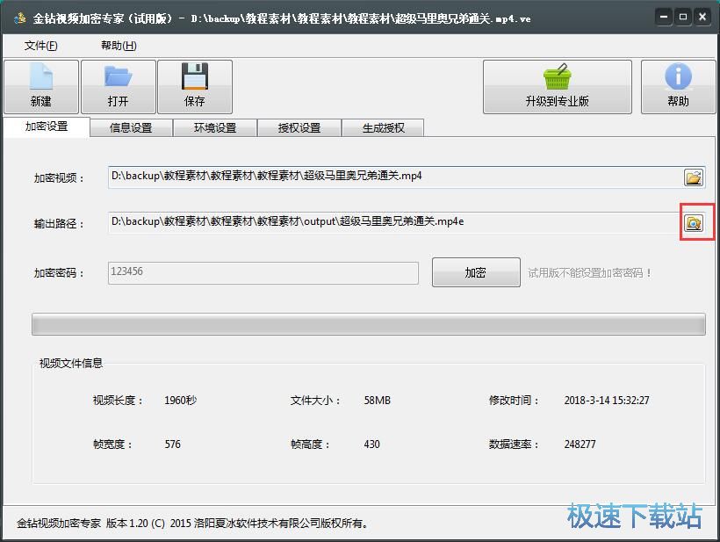Click the 帧高度 label
Viewport: 720px width, 542px height.
[x=310, y=444]
